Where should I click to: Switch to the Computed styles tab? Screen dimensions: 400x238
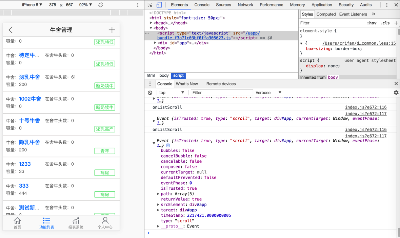click(x=326, y=14)
